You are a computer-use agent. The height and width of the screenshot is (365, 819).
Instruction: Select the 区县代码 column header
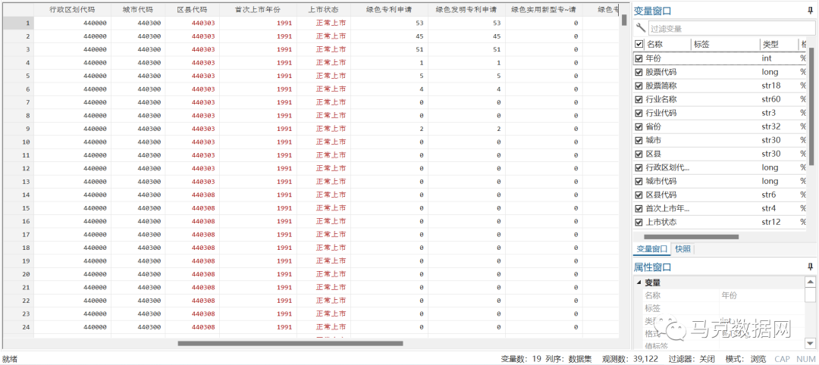point(192,10)
